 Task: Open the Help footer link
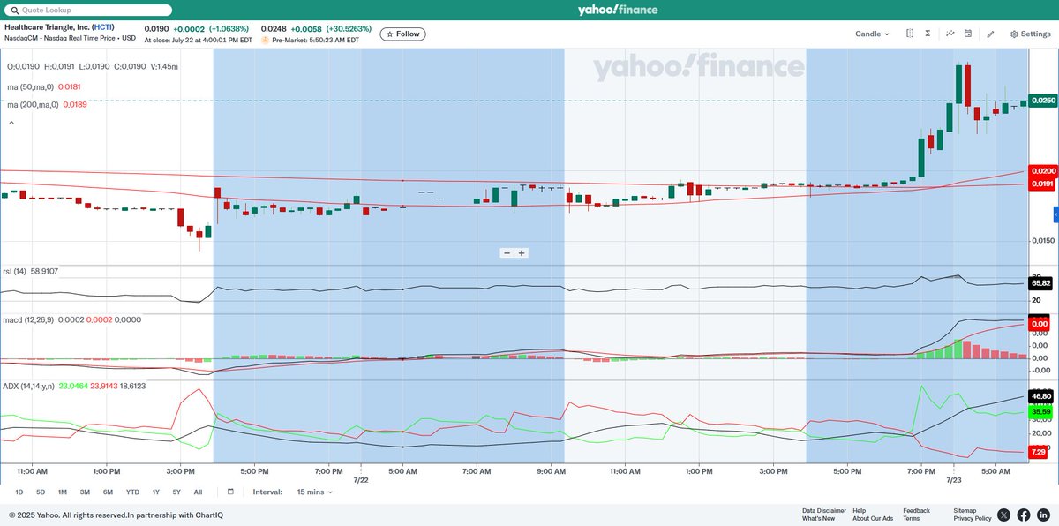[x=860, y=510]
